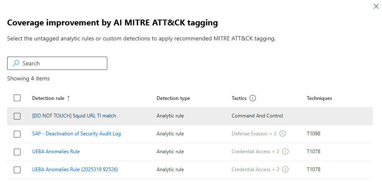Click the sort arrow beside Detection rule
382x182 pixels.
coord(68,98)
